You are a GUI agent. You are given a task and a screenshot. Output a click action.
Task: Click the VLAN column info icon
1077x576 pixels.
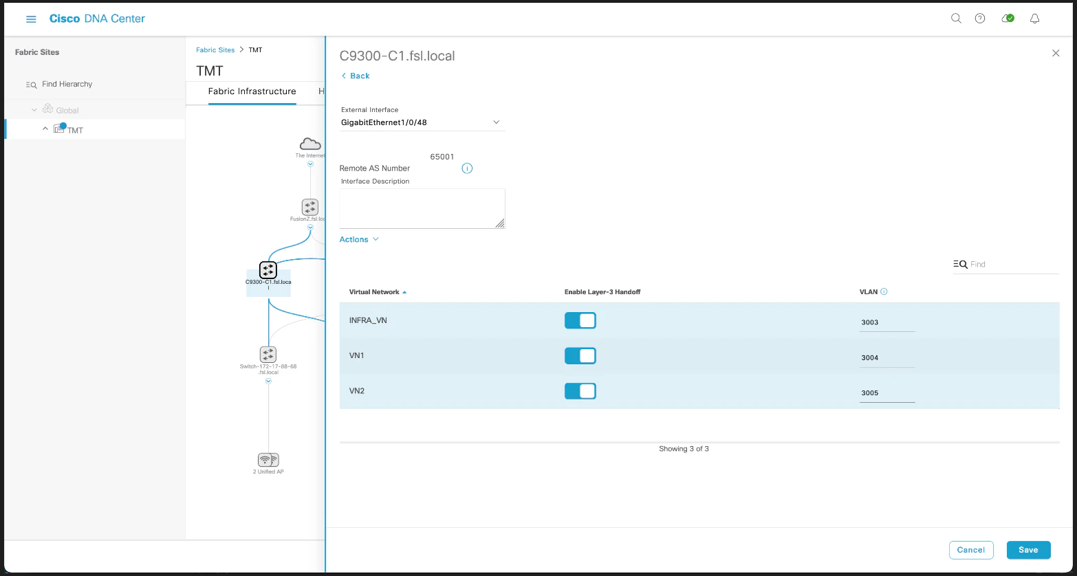(x=884, y=291)
